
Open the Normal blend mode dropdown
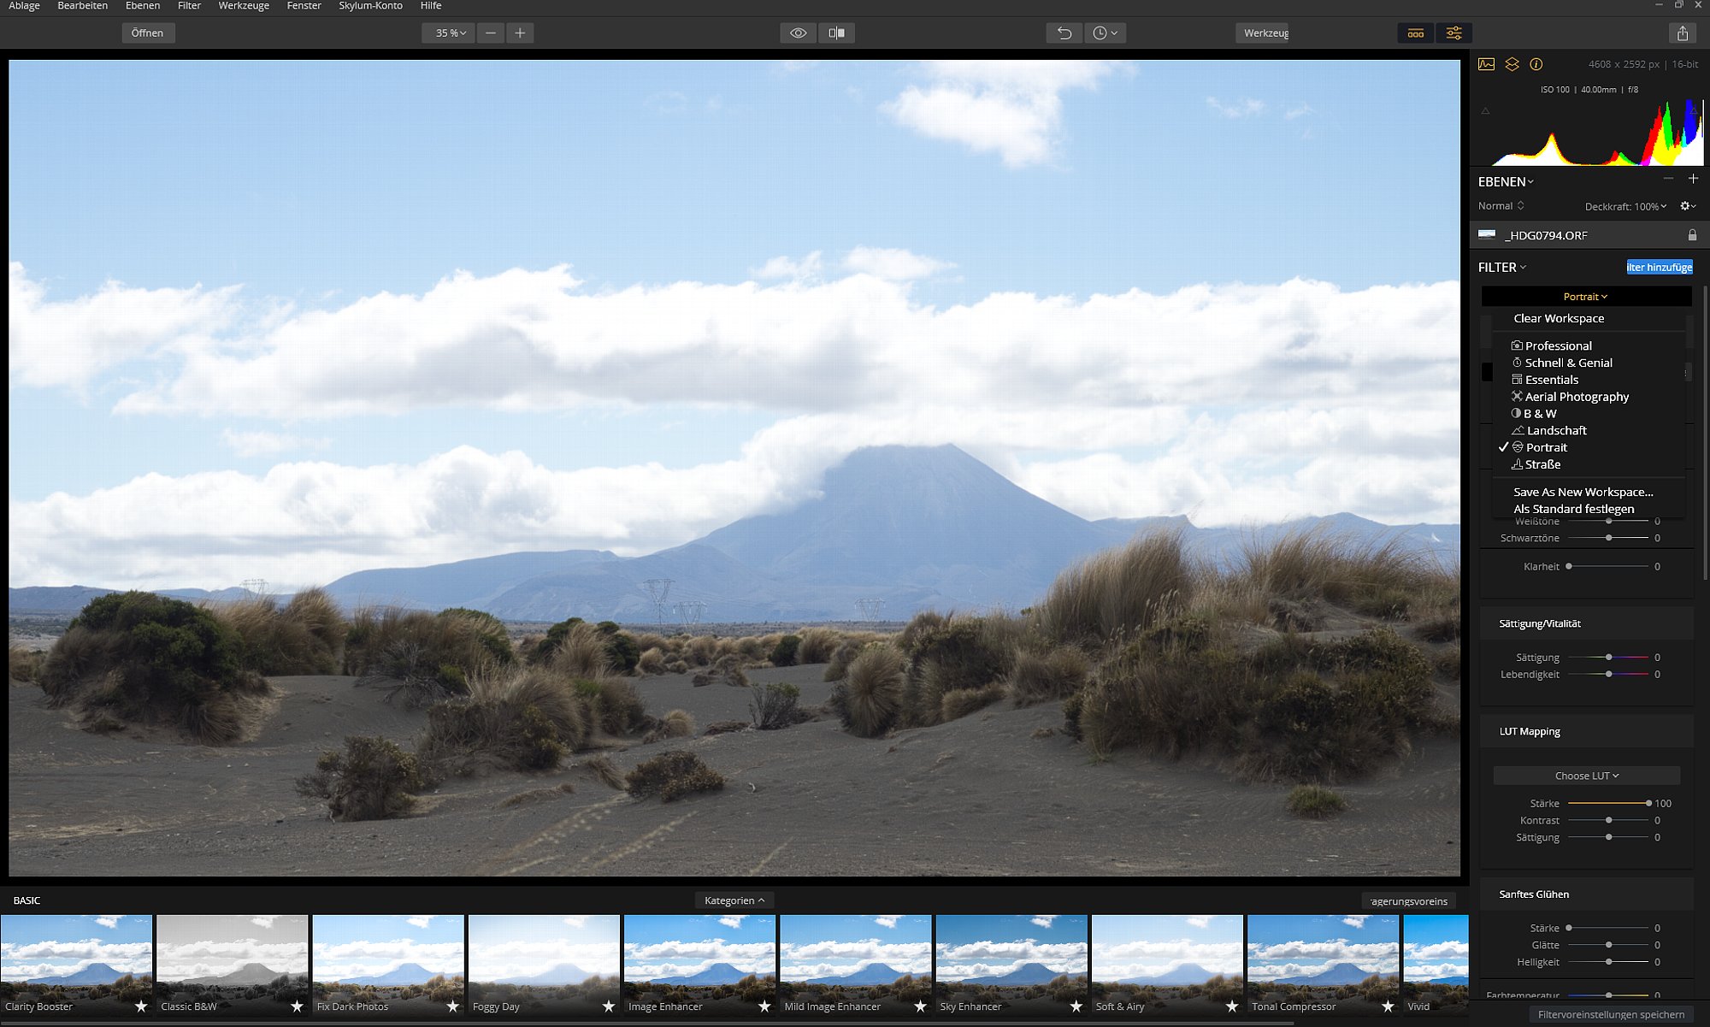[1501, 206]
